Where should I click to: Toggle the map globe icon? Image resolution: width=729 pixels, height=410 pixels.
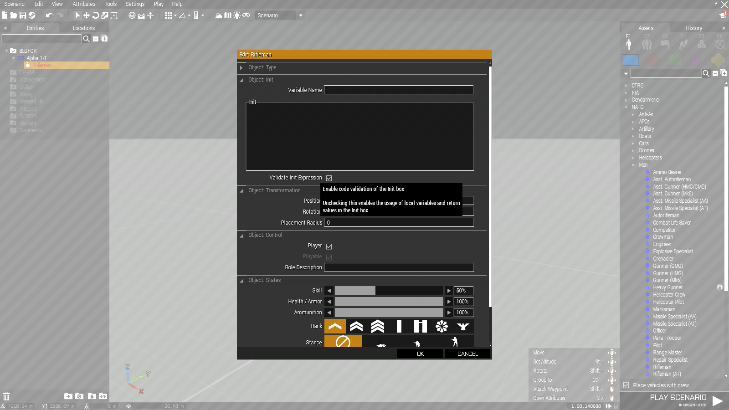point(132,15)
